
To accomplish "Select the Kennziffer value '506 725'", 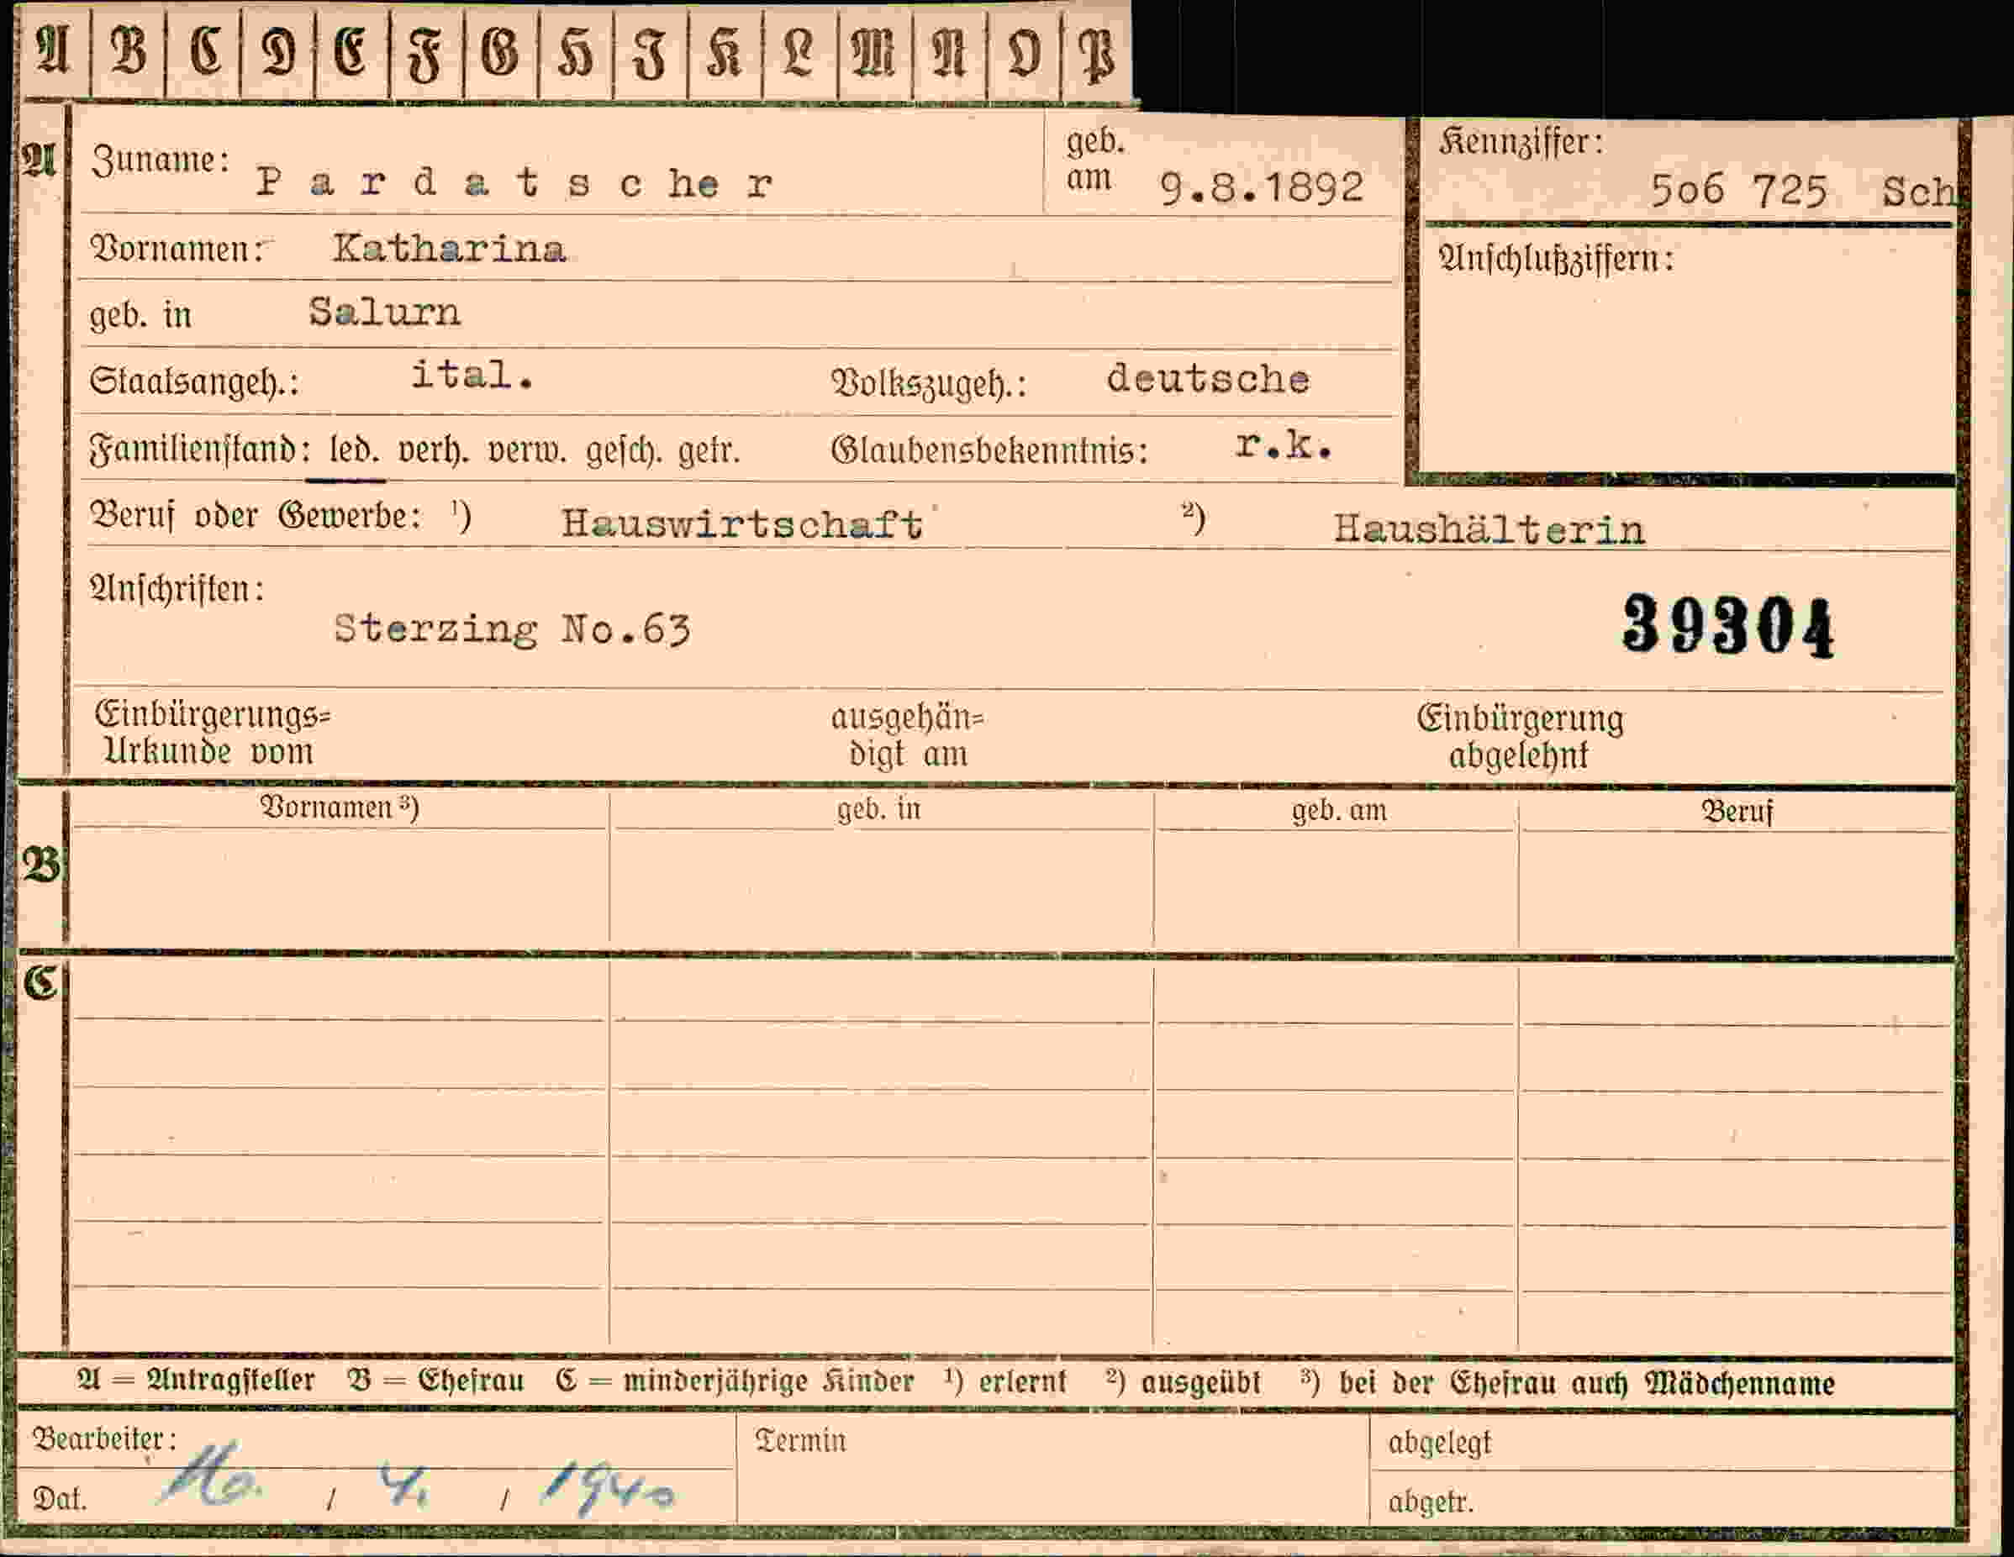I will 1738,191.
